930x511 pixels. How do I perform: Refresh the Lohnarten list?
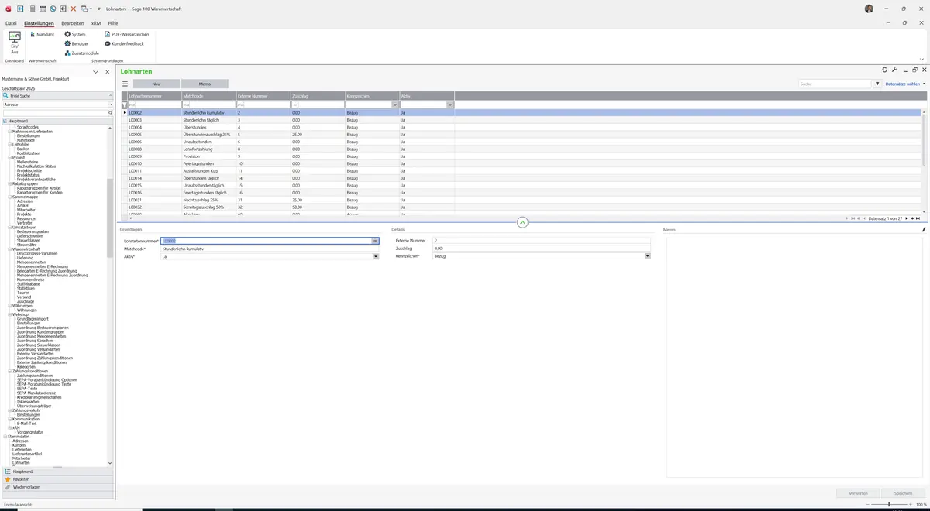point(885,70)
